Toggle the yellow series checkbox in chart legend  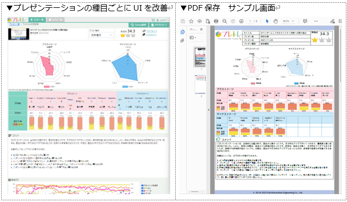142,188
